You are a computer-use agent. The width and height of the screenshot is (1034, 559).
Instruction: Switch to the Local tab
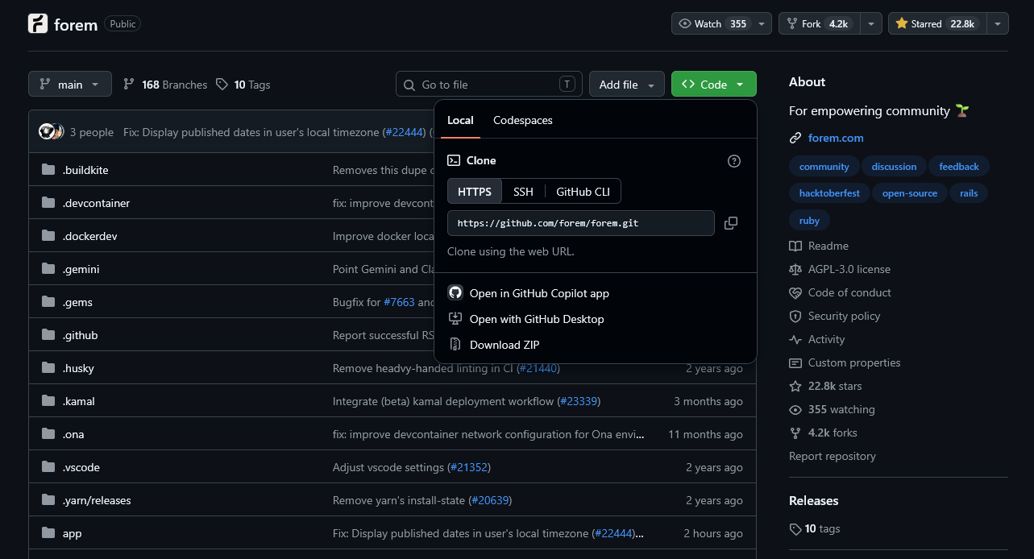460,121
